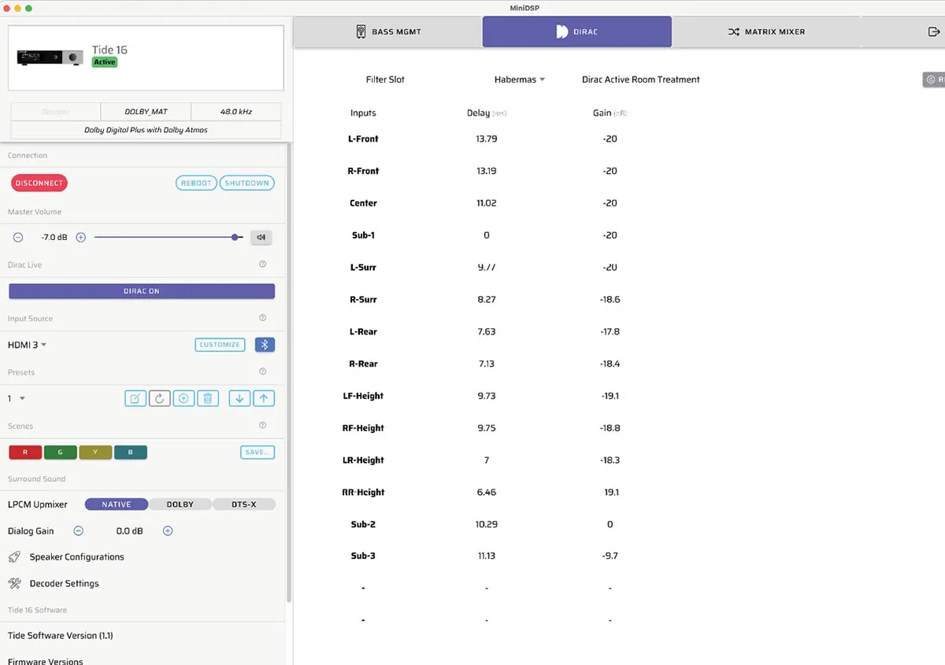
Task: Open Decoder Settings
Action: 54,584
